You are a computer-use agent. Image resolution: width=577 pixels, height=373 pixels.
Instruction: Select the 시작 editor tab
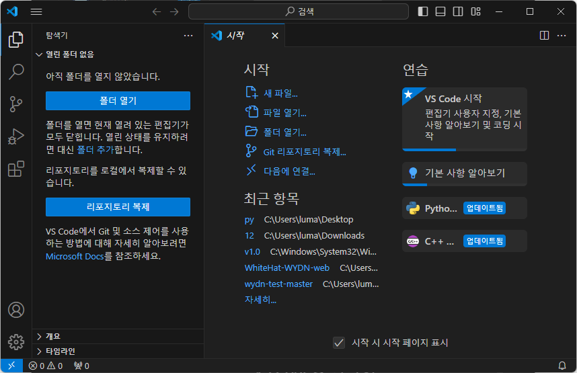click(244, 36)
